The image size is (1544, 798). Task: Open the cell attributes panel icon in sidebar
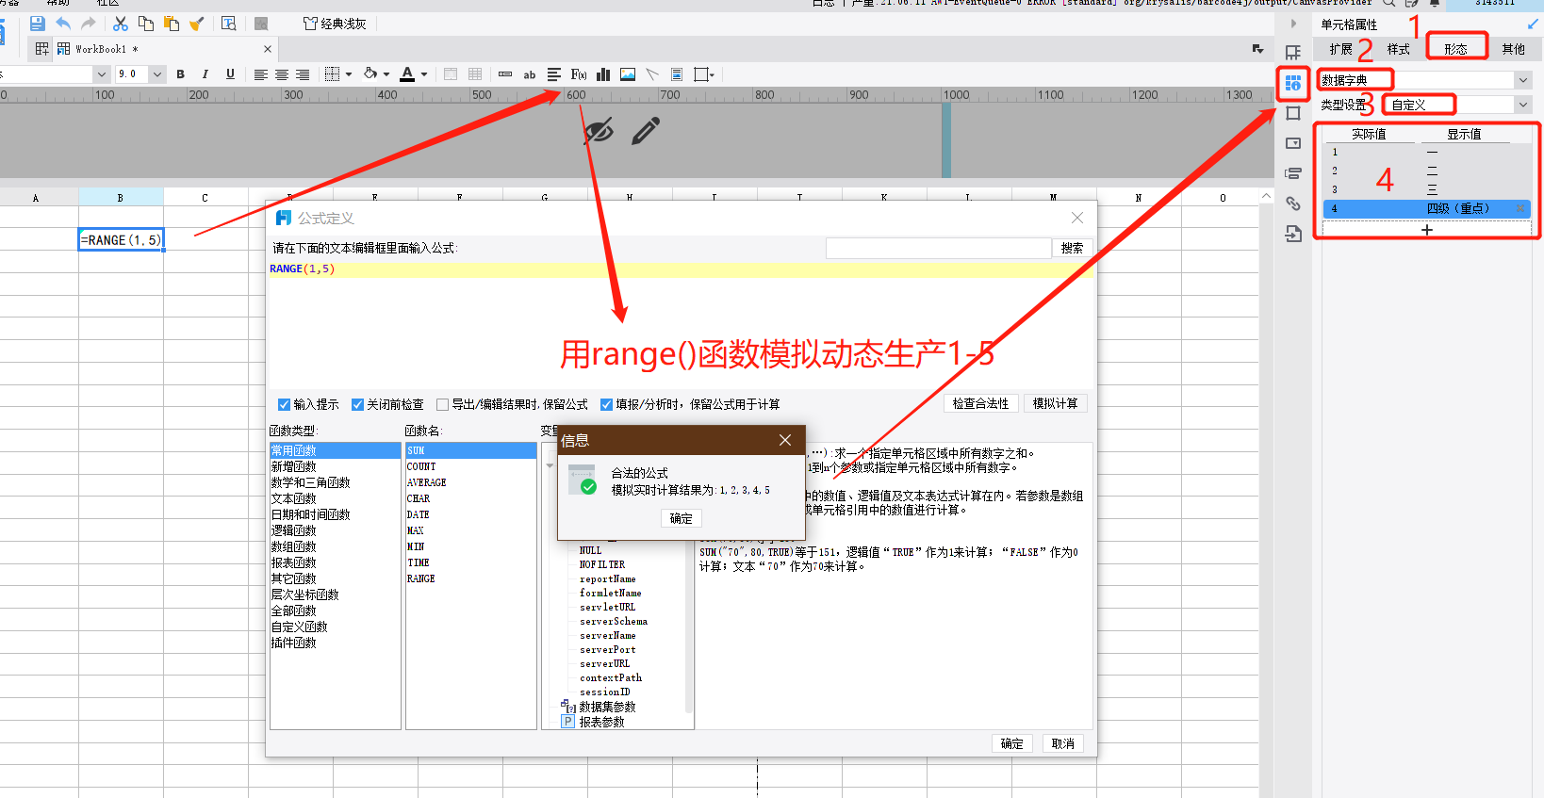[x=1293, y=83]
